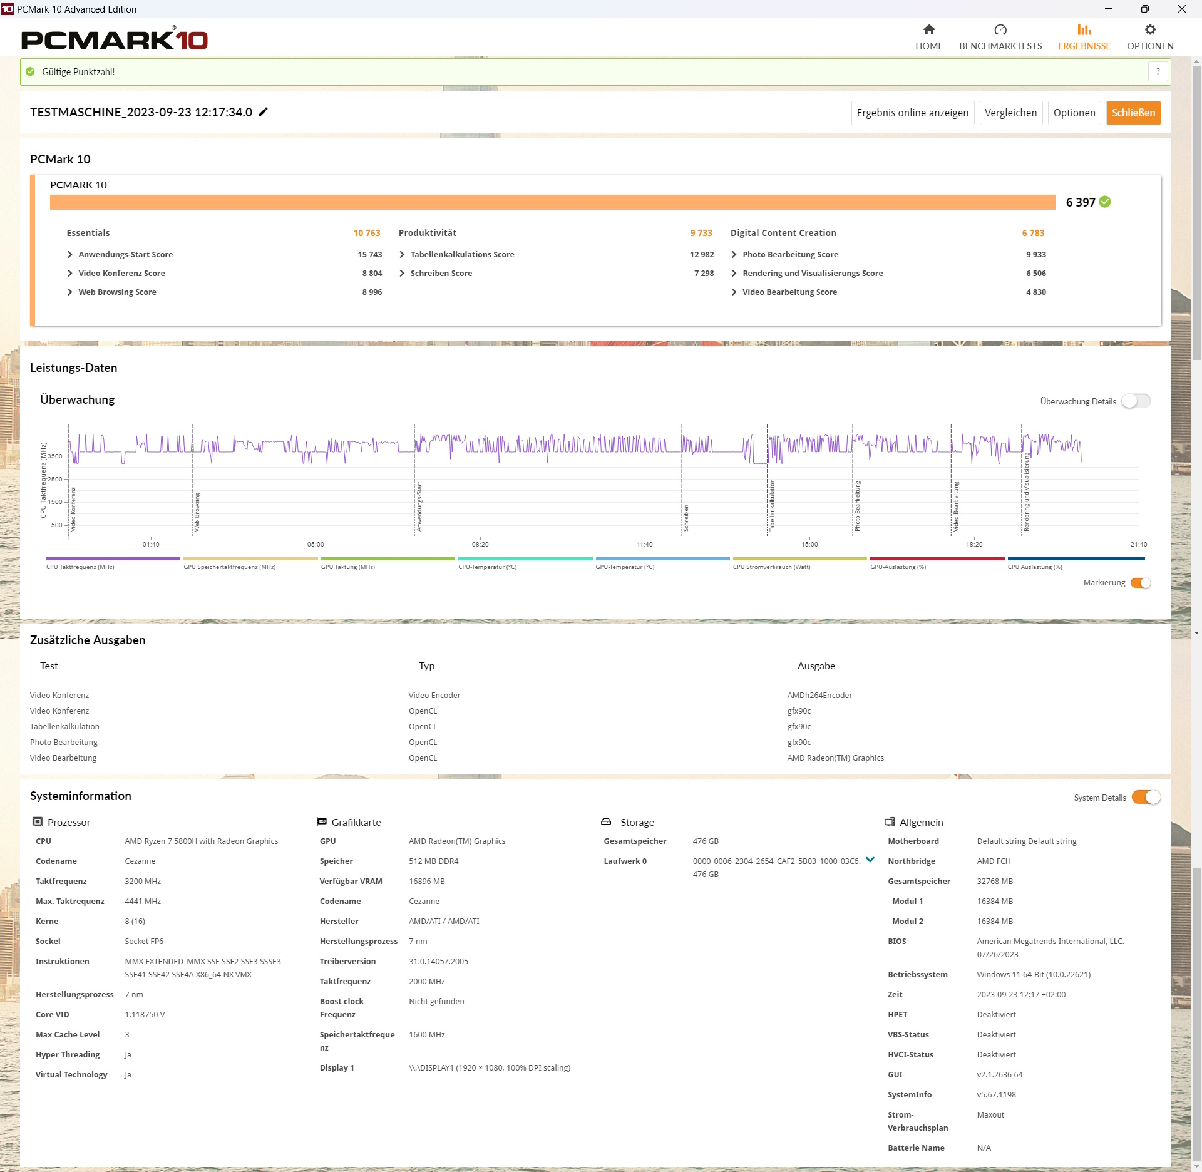This screenshot has width=1202, height=1172.
Task: Click the question mark help icon
Action: 1158,71
